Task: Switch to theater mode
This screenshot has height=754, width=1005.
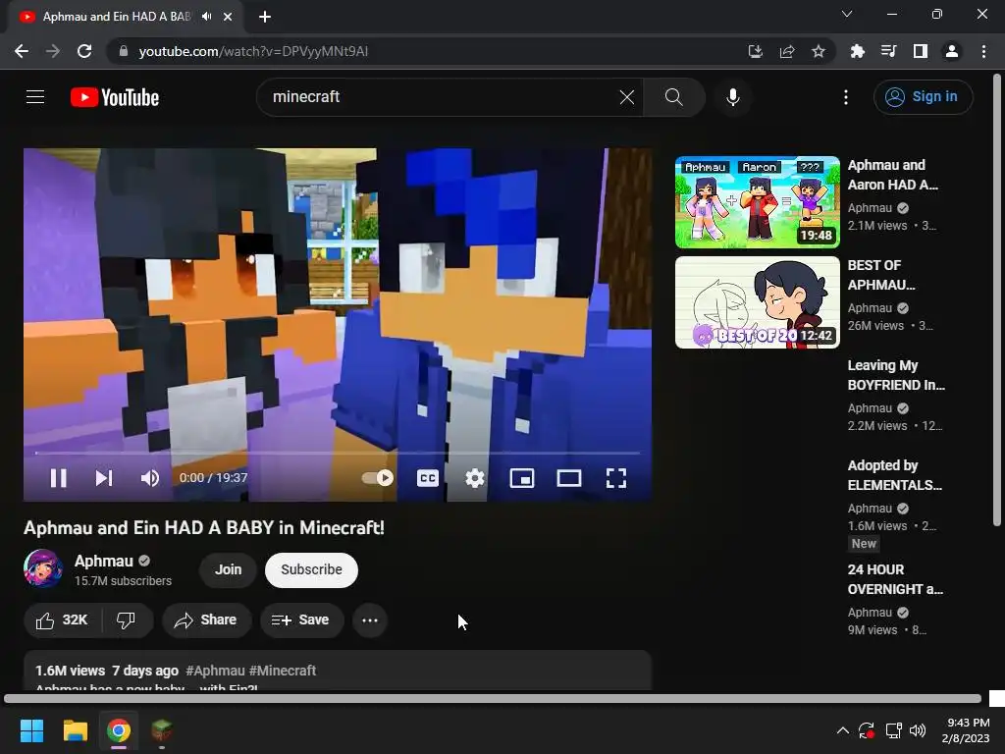Action: [x=569, y=478]
